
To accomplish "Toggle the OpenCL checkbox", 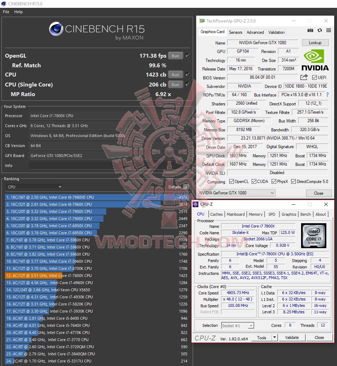I will [231, 181].
